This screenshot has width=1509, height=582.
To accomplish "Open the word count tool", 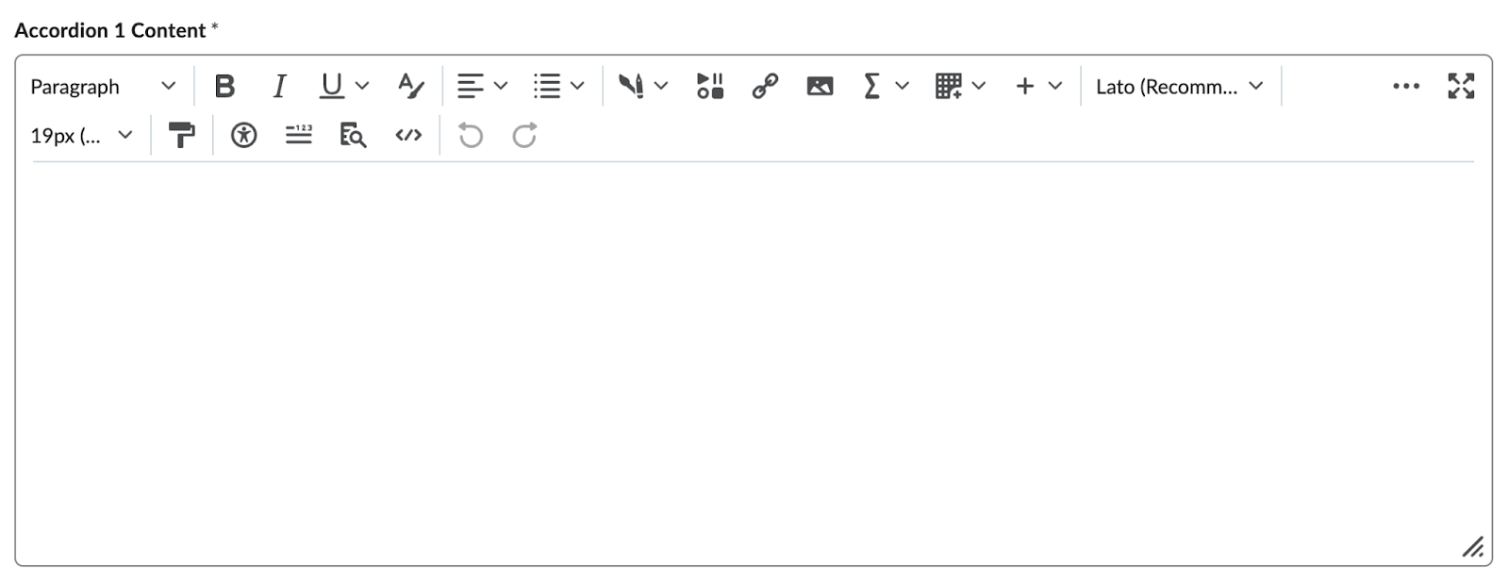I will pos(299,135).
